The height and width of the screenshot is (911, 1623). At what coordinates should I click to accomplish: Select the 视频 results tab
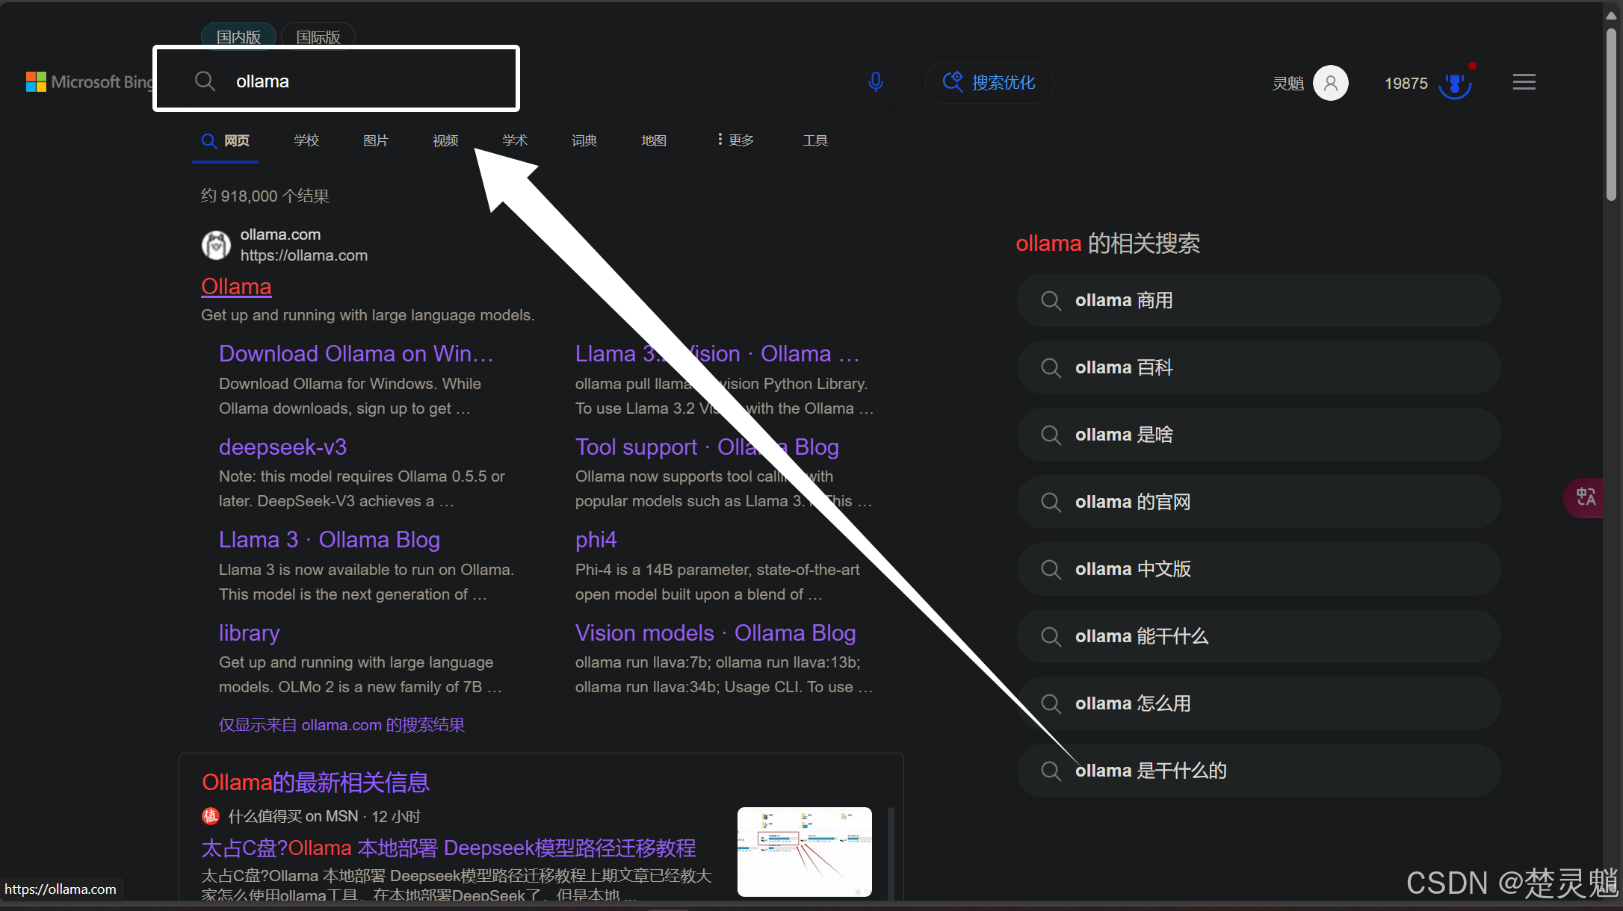click(x=445, y=140)
